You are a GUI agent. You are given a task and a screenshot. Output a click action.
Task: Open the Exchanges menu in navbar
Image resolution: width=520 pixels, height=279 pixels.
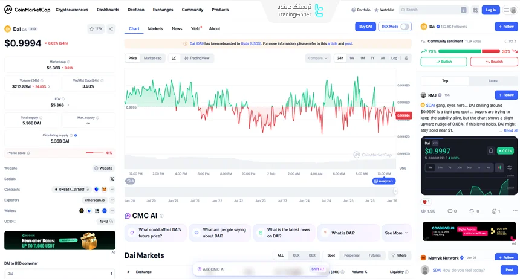pos(163,10)
